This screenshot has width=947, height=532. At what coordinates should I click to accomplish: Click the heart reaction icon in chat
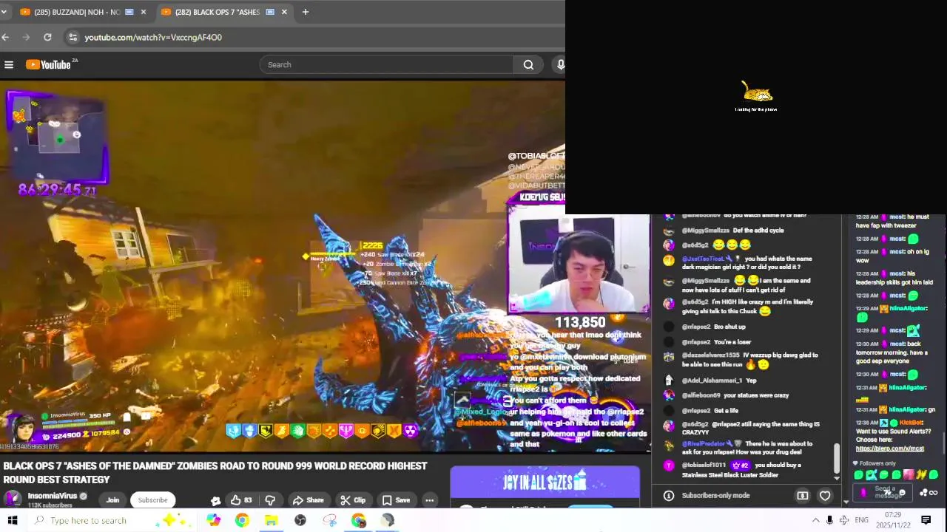(825, 496)
